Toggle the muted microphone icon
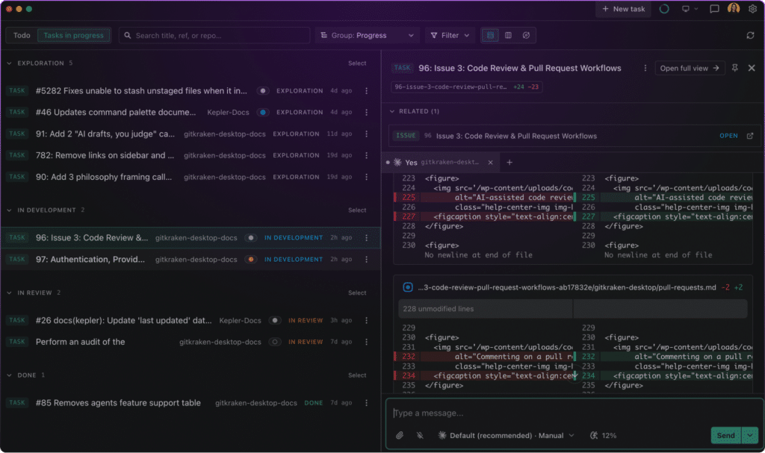The width and height of the screenshot is (765, 453). [420, 435]
